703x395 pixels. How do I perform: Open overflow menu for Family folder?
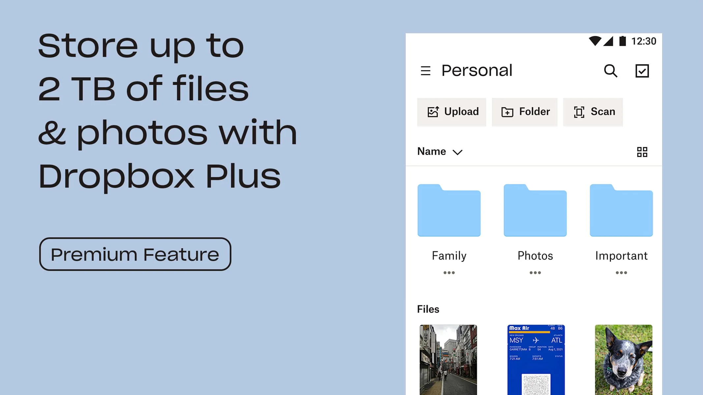click(x=449, y=273)
